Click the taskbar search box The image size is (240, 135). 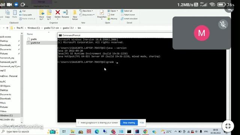(x=23, y=132)
